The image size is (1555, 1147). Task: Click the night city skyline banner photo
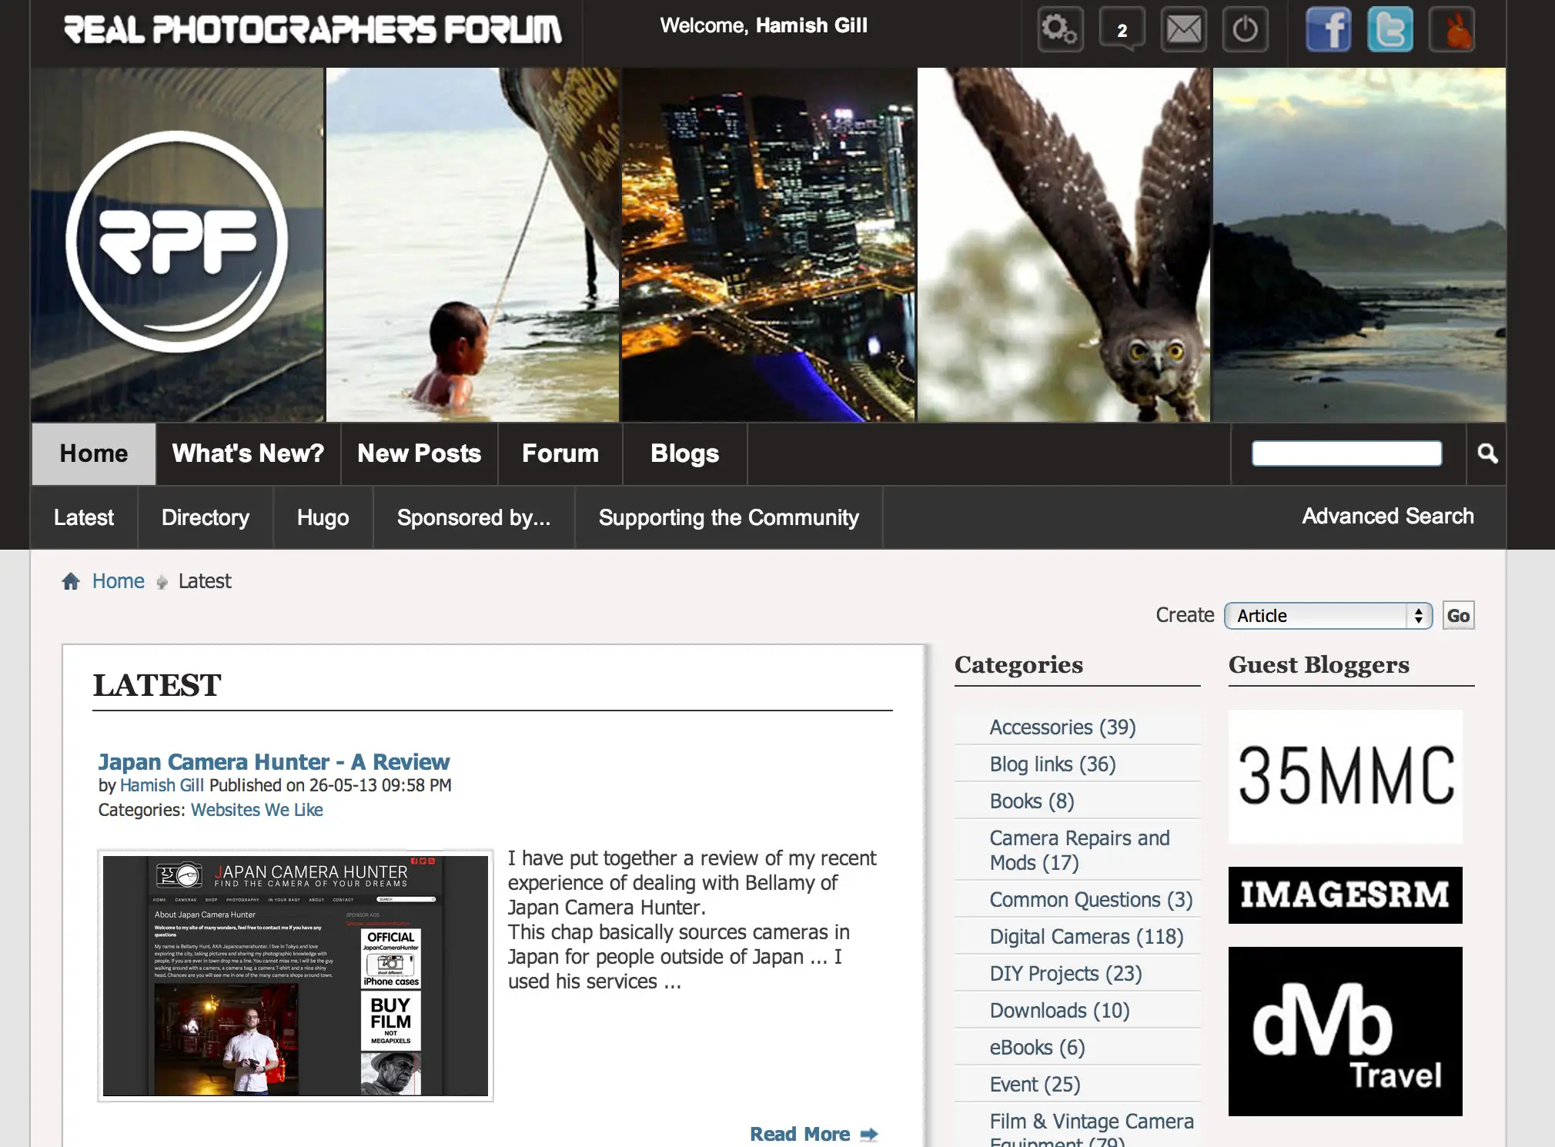768,244
